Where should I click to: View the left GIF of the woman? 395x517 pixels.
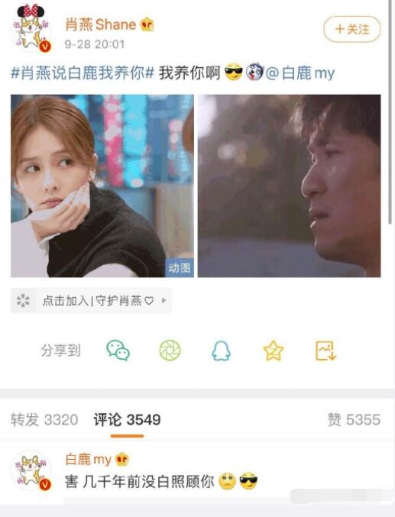click(x=102, y=186)
